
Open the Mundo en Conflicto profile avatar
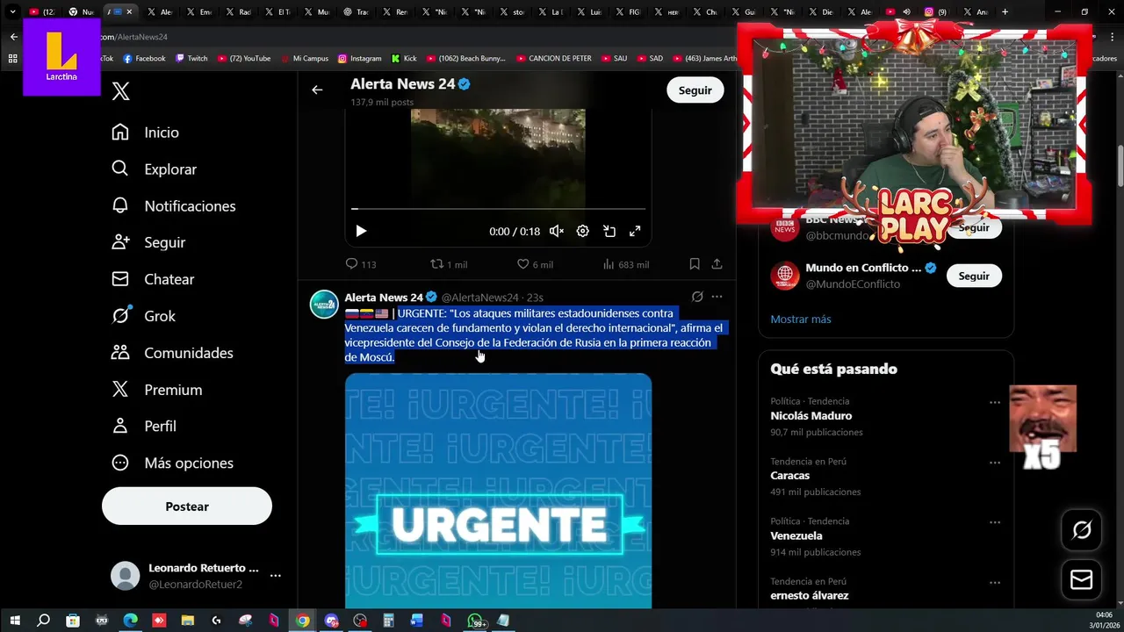785,276
